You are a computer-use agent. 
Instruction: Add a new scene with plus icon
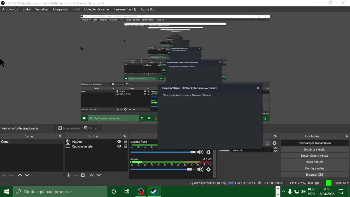click(x=4, y=175)
